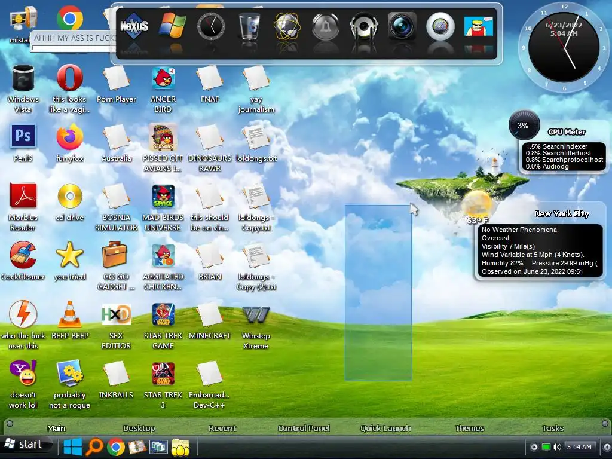Click the Windows flag icon in dock

[x=172, y=26]
